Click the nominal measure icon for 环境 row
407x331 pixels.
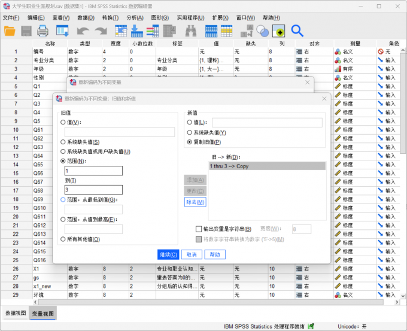pyautogui.click(x=338, y=295)
